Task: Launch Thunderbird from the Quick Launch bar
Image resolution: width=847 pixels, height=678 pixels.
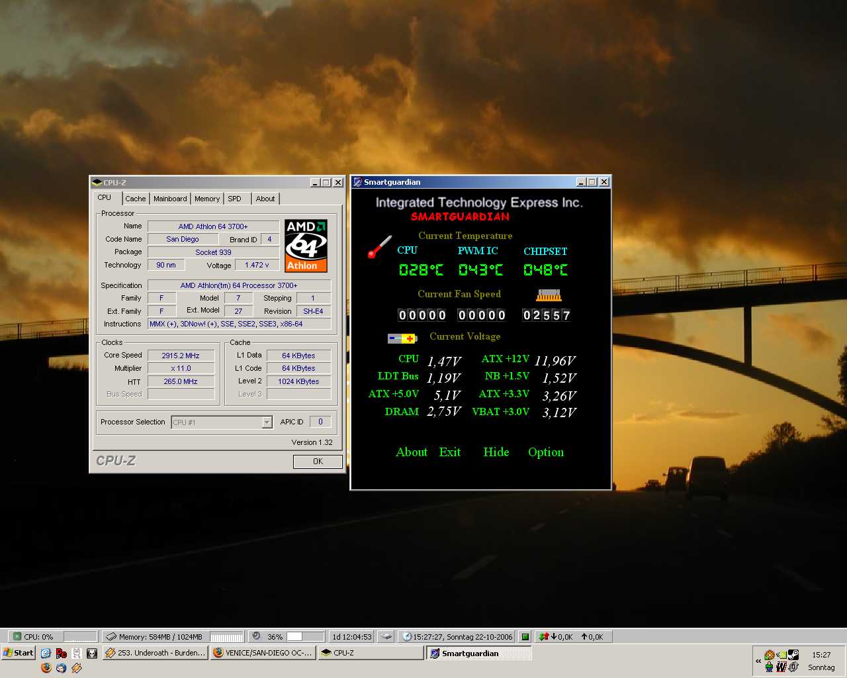Action: 62,668
